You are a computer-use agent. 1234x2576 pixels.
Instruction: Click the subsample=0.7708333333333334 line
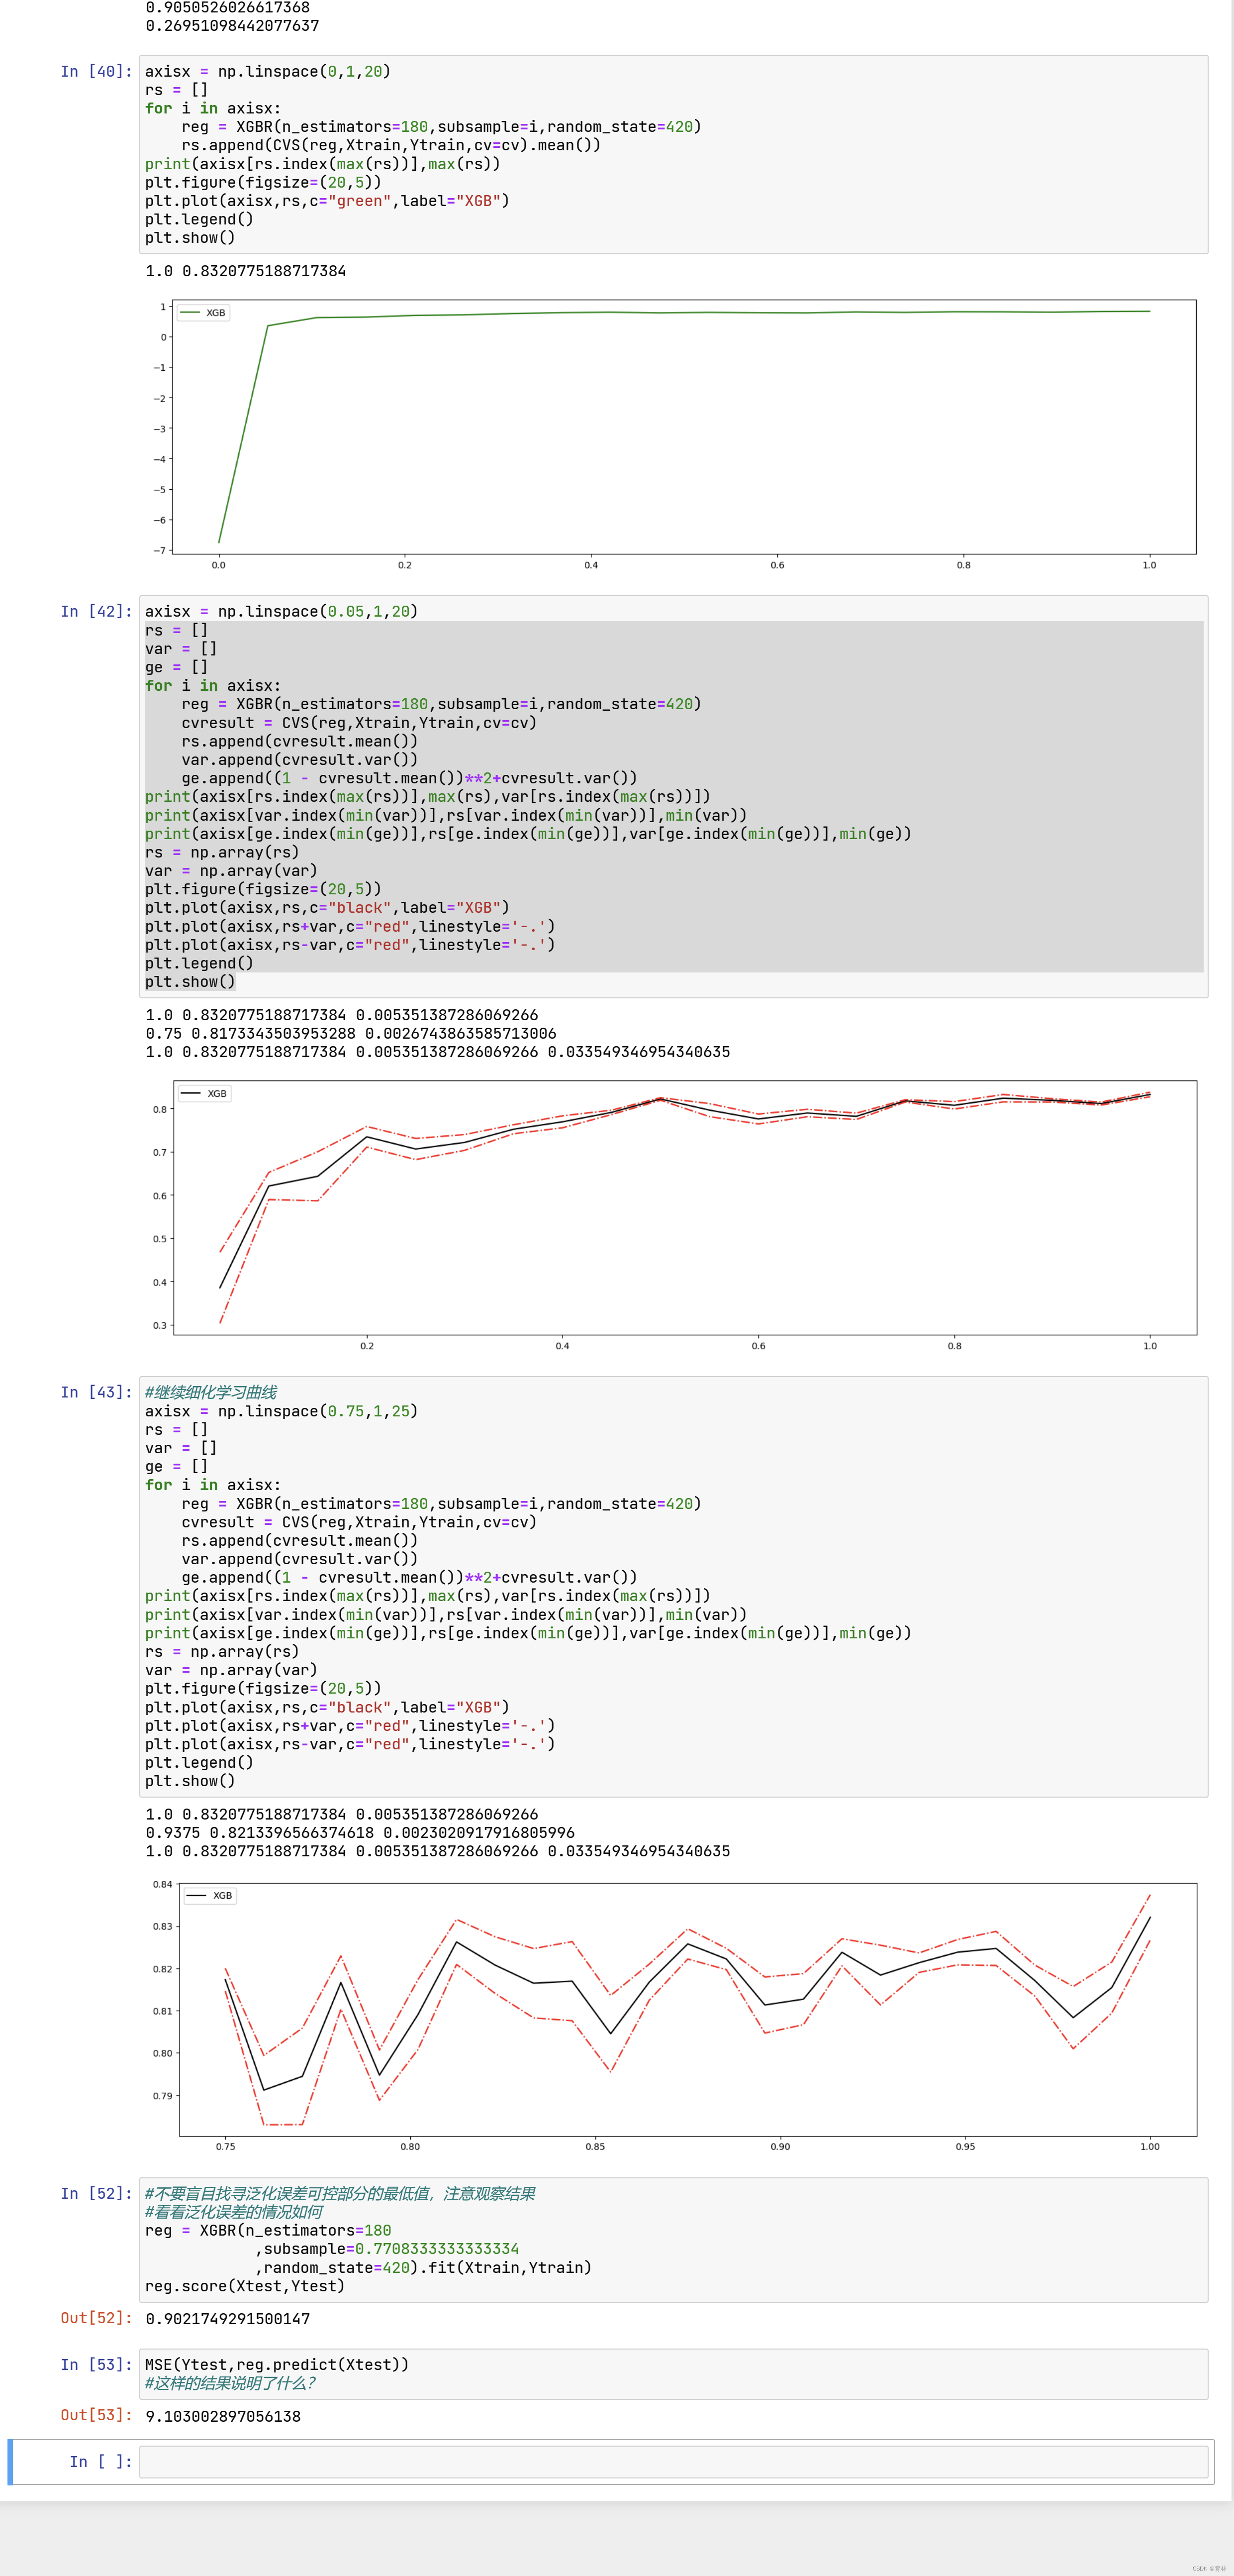click(386, 2249)
